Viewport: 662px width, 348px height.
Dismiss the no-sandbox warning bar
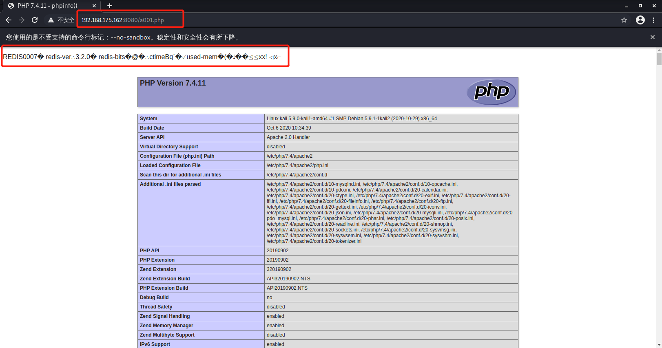(653, 37)
